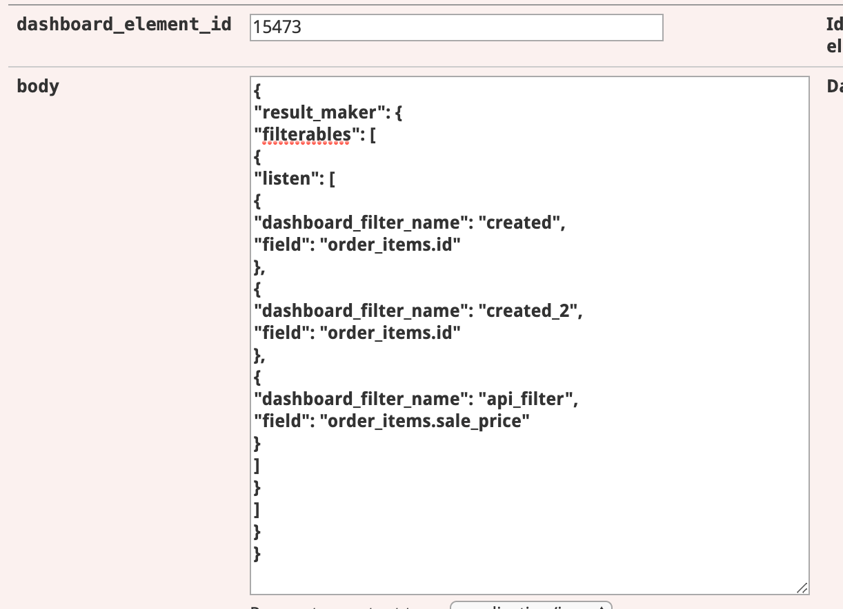Place cursor on the misspelled filterables word

pyautogui.click(x=304, y=134)
